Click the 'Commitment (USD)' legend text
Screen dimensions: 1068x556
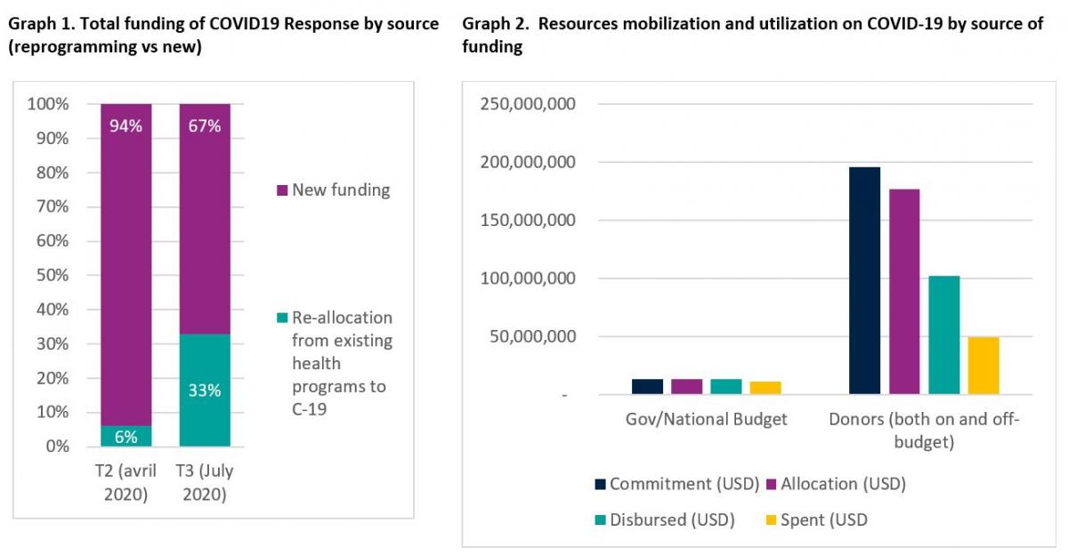684,484
